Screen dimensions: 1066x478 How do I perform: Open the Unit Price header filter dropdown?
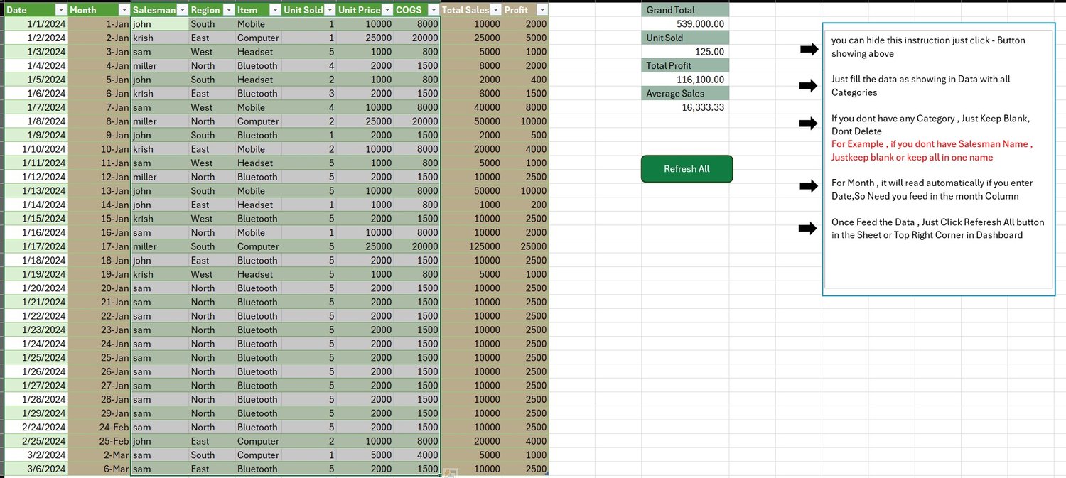[x=387, y=10]
